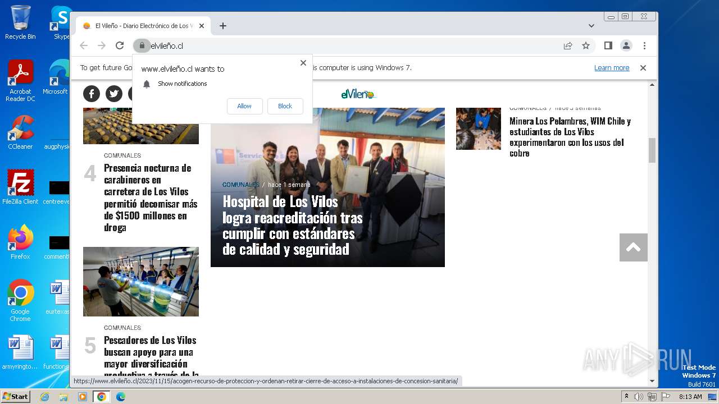The height and width of the screenshot is (404, 719).
Task: Open the site's Facebook icon
Action: pos(92,94)
